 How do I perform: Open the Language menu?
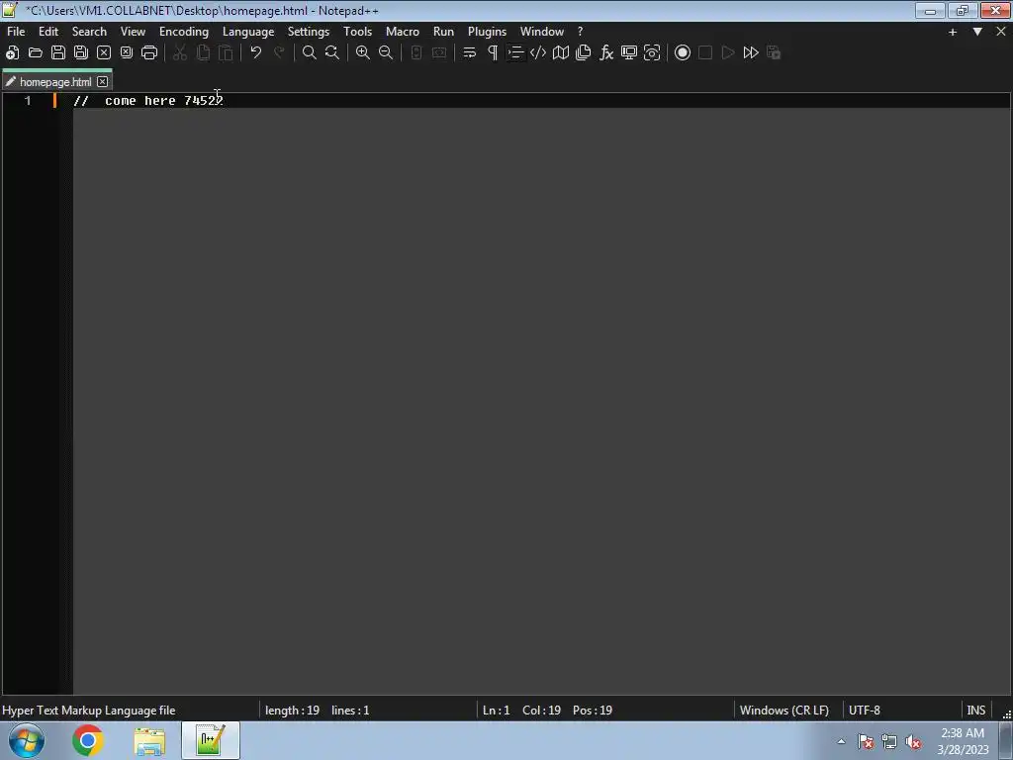click(x=248, y=32)
